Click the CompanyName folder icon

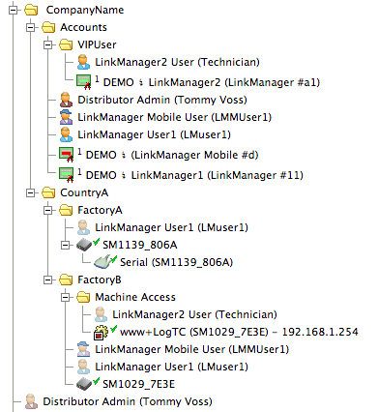coord(31,10)
